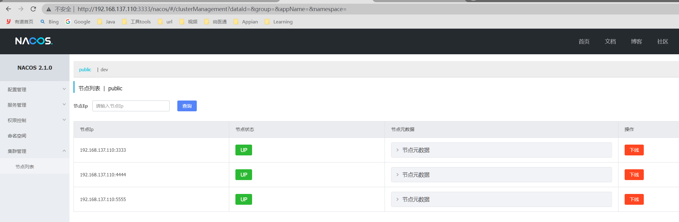Open the Bing bookmark
This screenshot has height=222, width=679.
[x=49, y=22]
